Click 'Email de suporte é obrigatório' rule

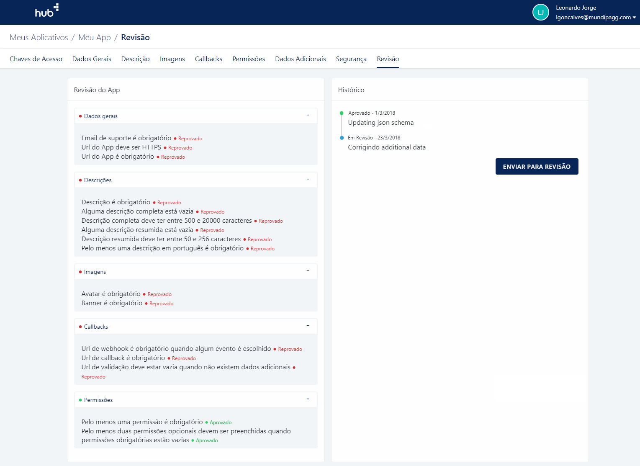(x=126, y=138)
